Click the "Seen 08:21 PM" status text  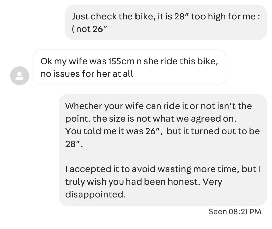235,212
